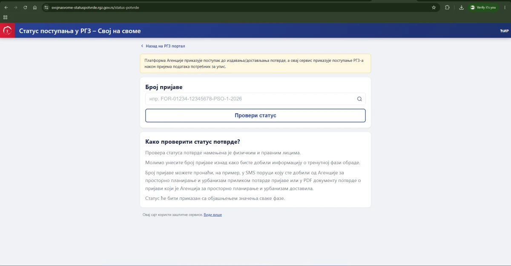Image resolution: width=511 pixels, height=266 pixels.
Task: Click the browser forward arrow
Action: click(16, 7)
